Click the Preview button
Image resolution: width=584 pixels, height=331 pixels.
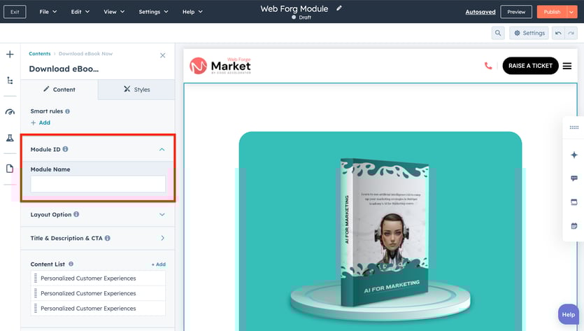point(516,12)
